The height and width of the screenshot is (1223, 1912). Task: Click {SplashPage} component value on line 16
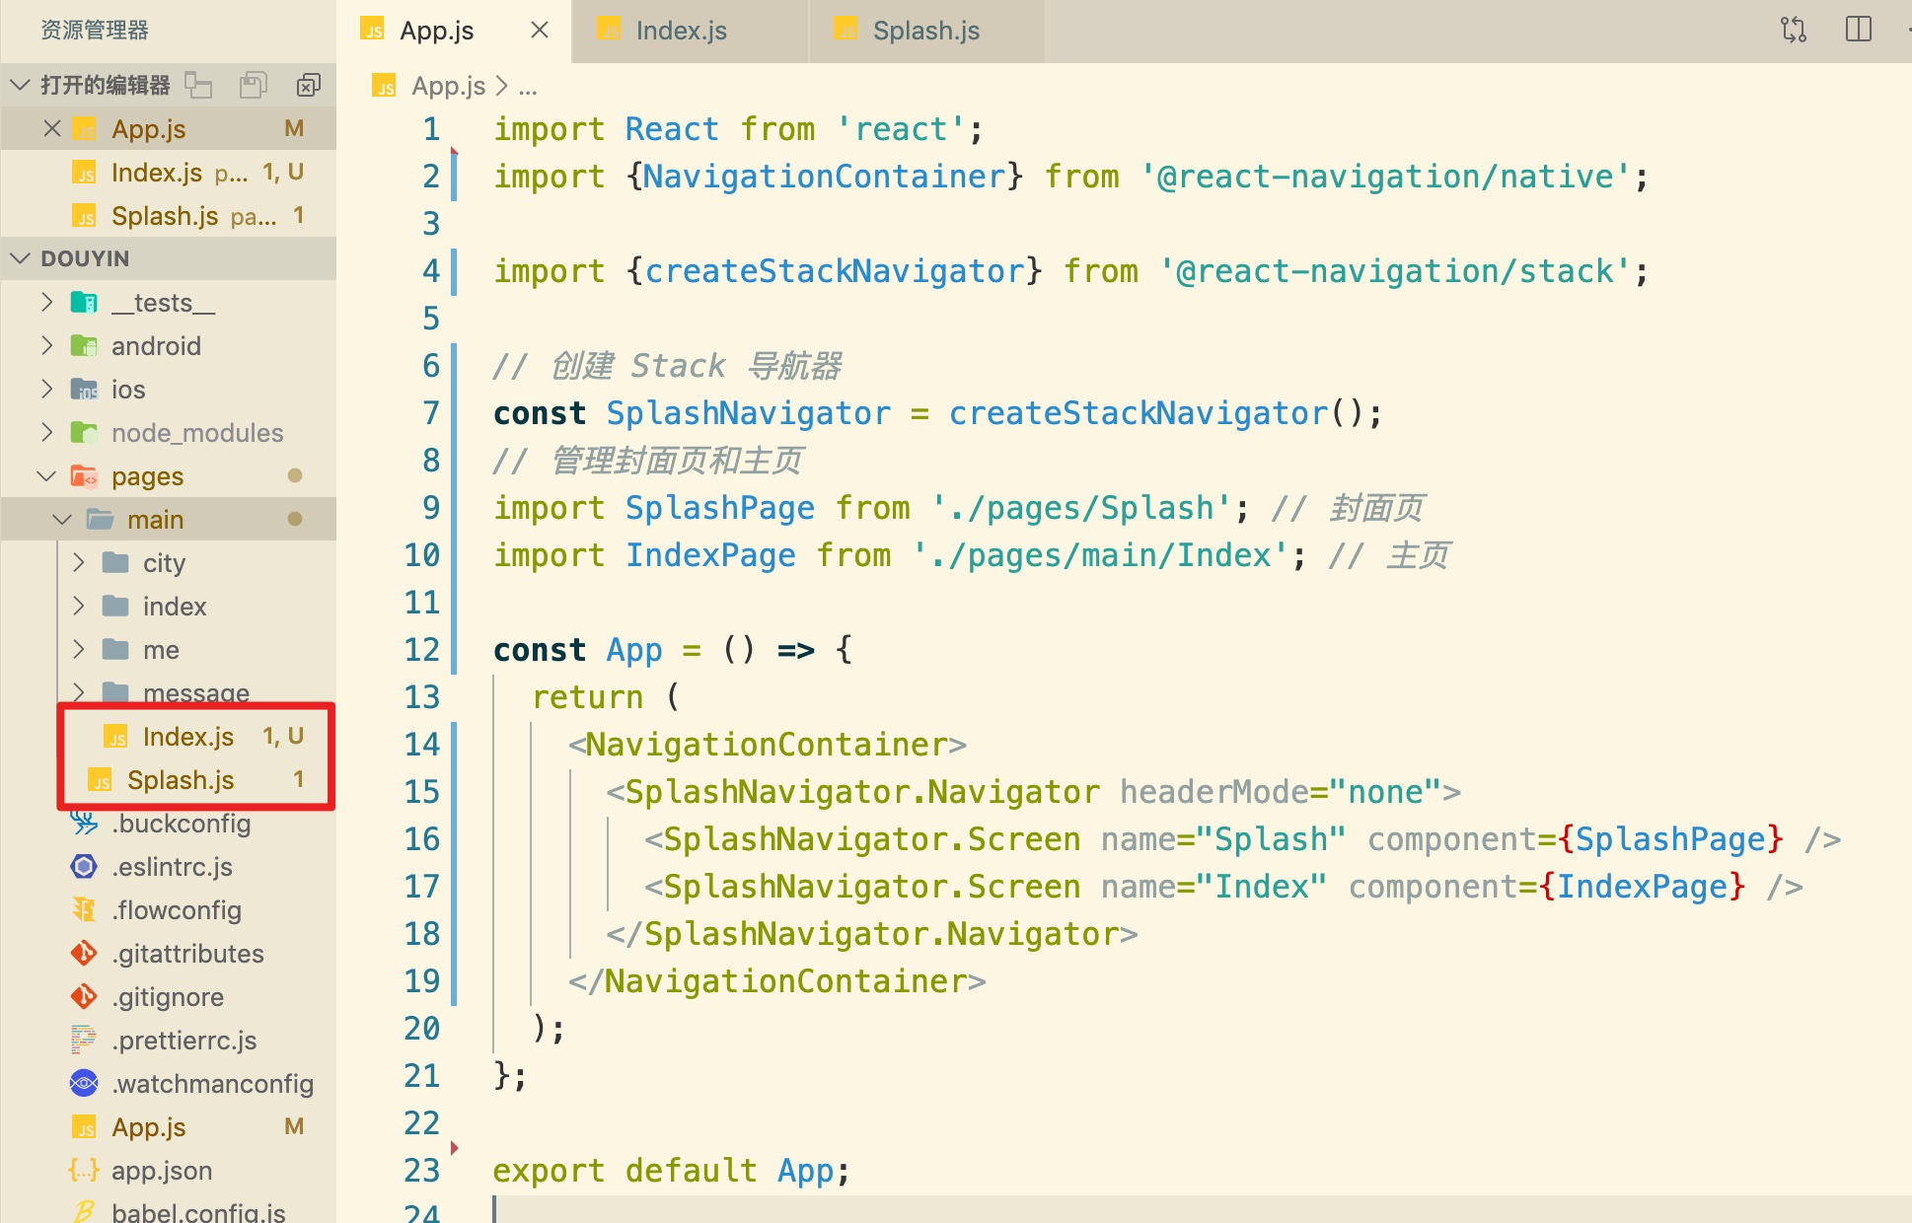(1670, 839)
